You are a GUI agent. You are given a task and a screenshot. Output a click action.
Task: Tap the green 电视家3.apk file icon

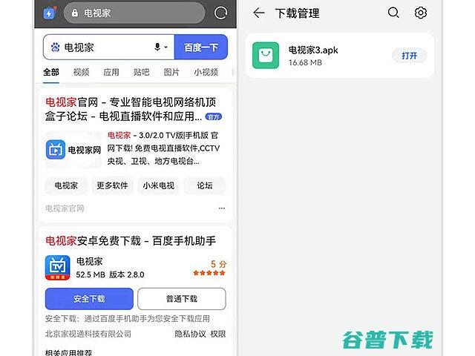(x=266, y=56)
